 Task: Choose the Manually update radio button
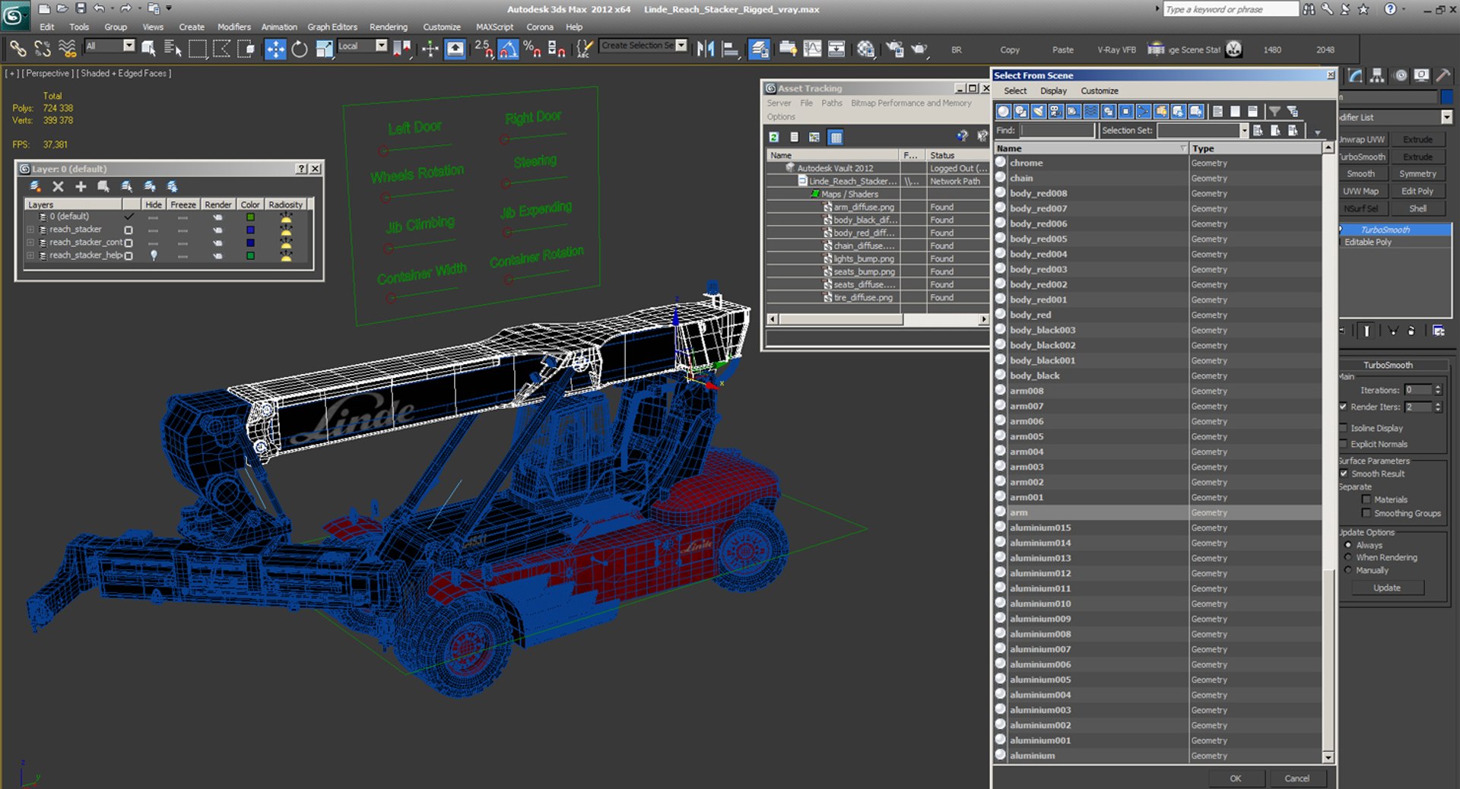click(1348, 570)
